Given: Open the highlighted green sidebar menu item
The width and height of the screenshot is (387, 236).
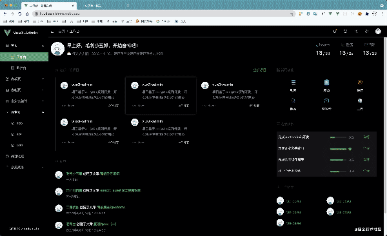Looking at the screenshot, I should (x=25, y=57).
